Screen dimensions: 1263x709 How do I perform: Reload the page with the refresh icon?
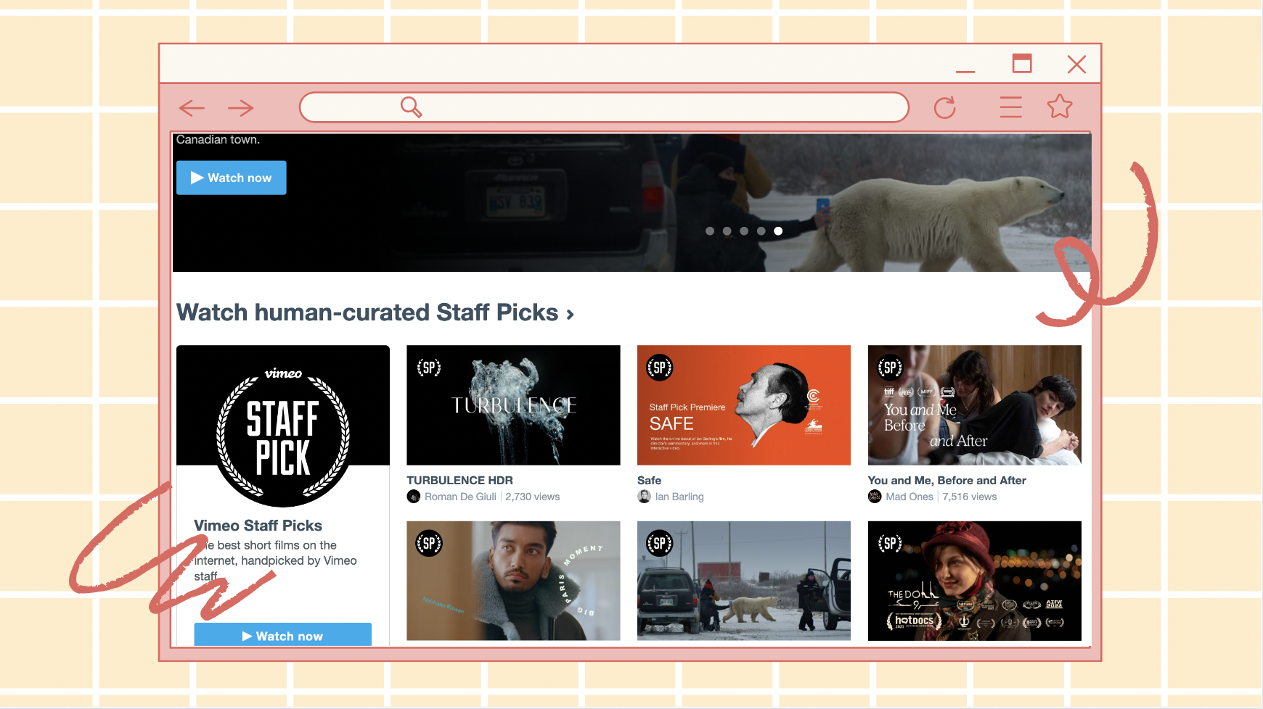[x=944, y=108]
